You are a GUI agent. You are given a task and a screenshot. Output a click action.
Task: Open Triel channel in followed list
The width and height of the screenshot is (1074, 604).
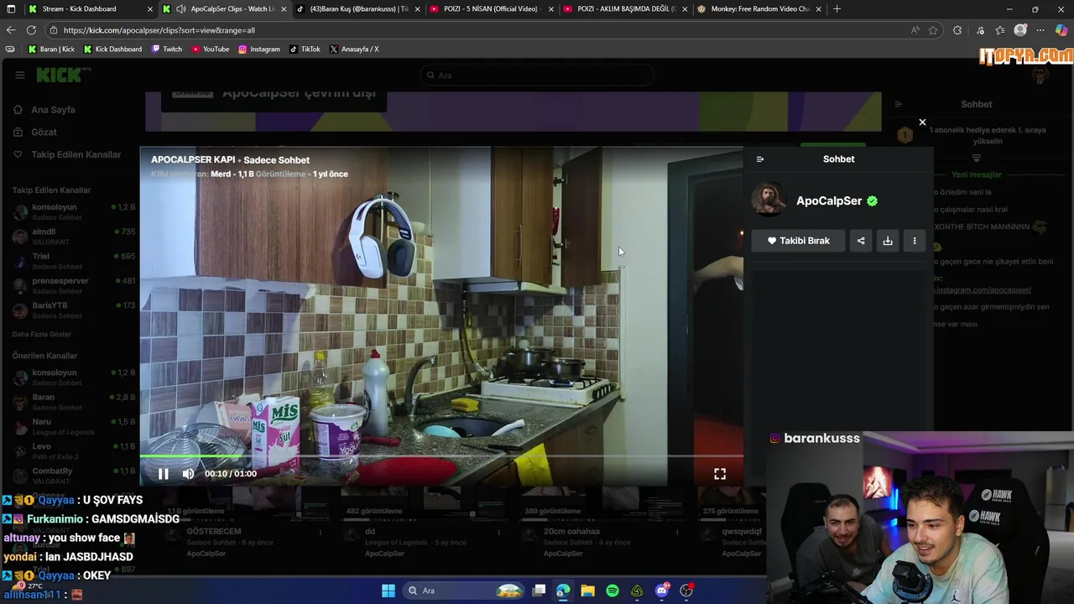tap(74, 261)
